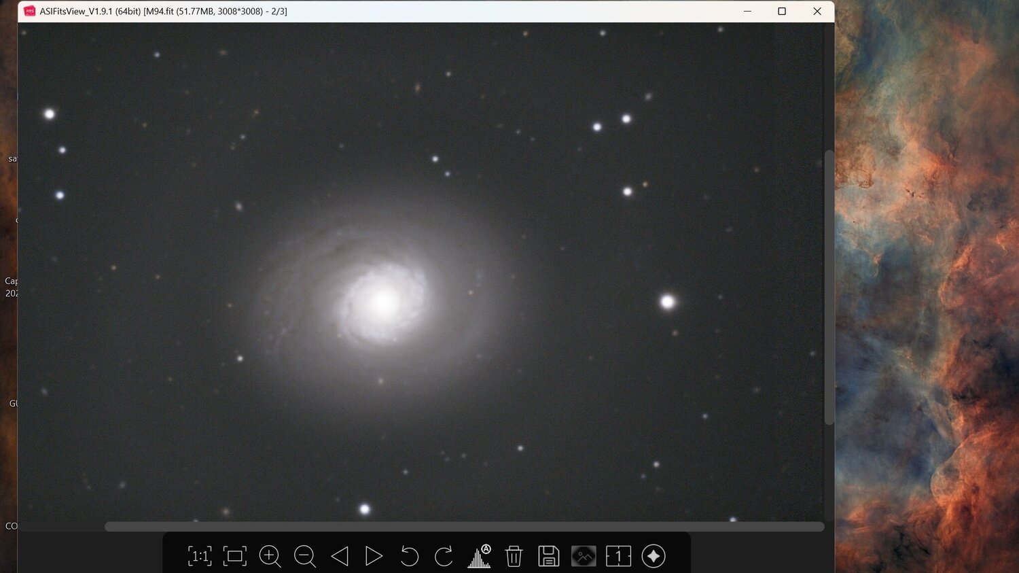
Task: Fit image to window
Action: pyautogui.click(x=235, y=556)
